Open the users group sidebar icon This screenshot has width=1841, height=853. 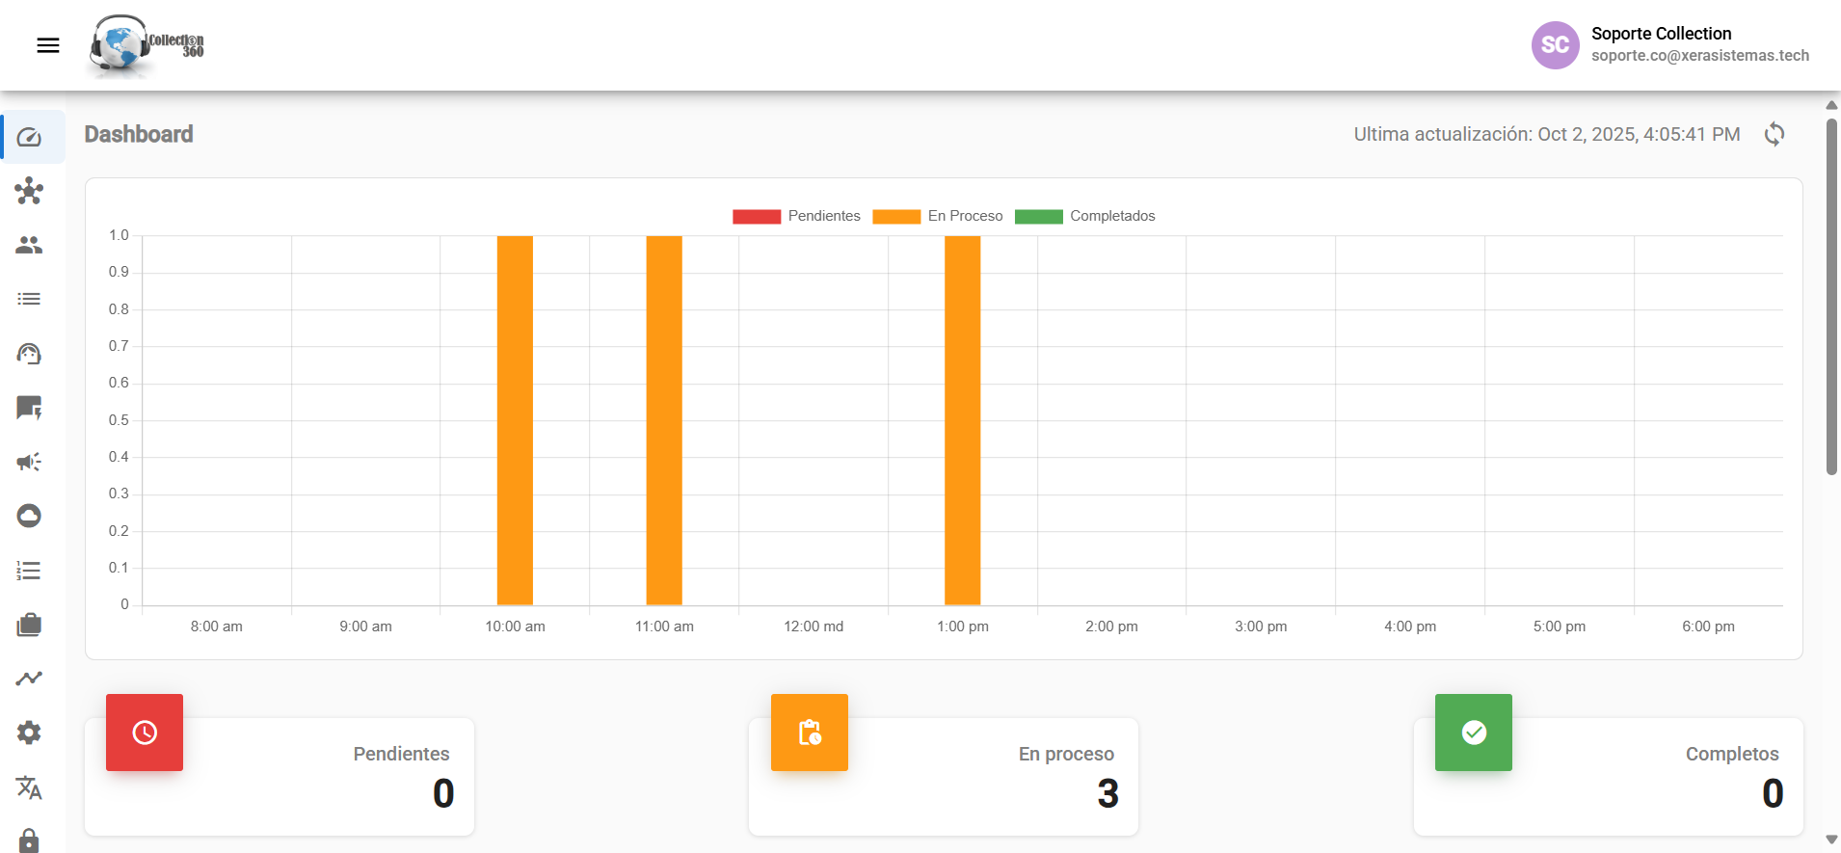point(29,245)
